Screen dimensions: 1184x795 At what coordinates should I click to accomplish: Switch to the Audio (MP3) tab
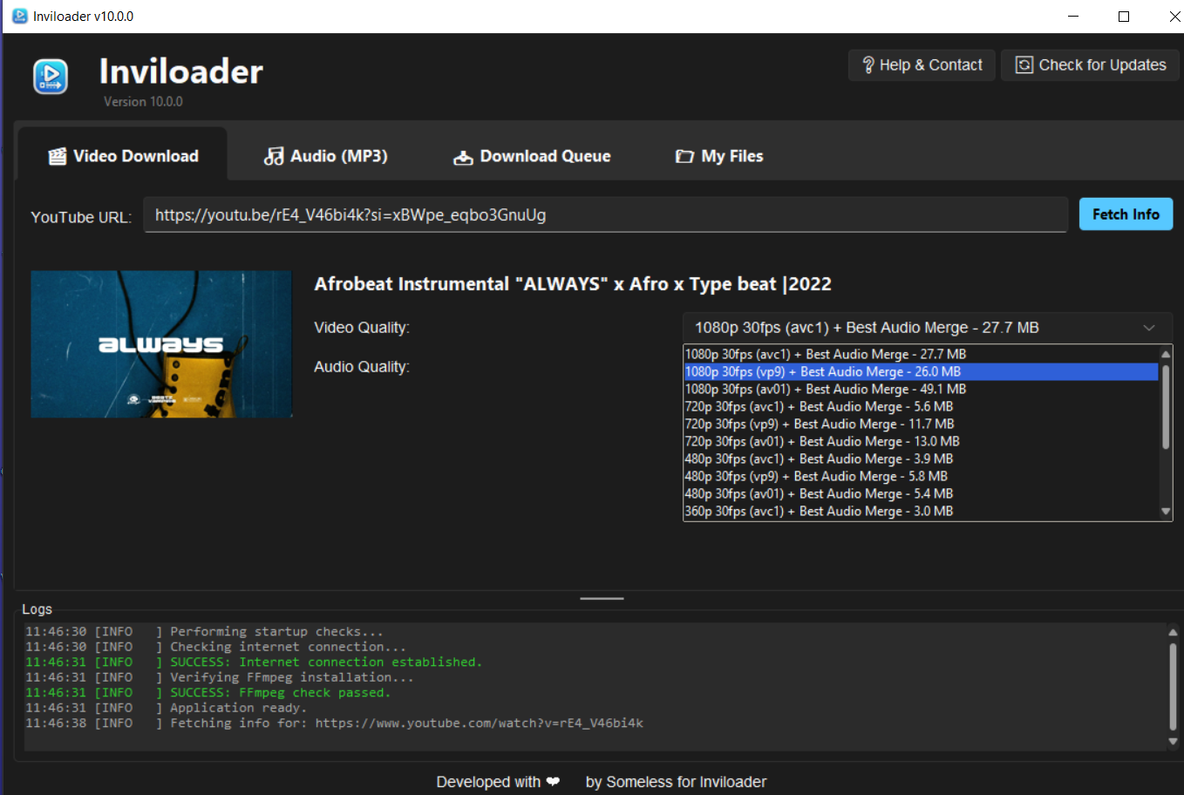coord(326,156)
